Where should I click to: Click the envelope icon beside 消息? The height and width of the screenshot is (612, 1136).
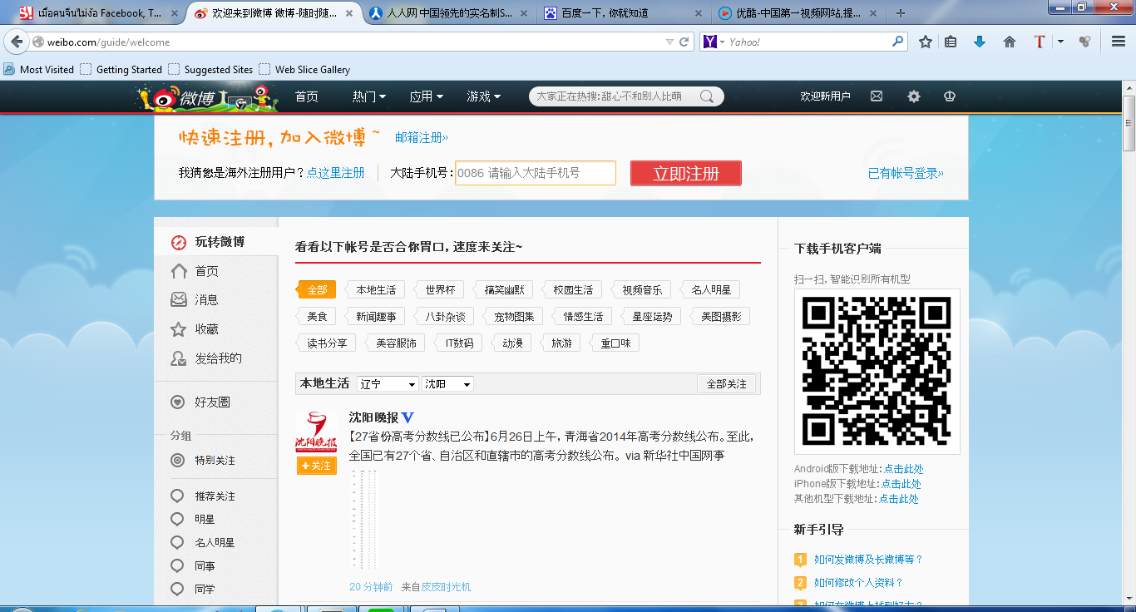click(178, 299)
